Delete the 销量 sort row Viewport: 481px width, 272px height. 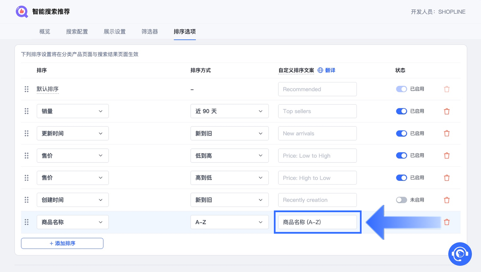pyautogui.click(x=447, y=111)
